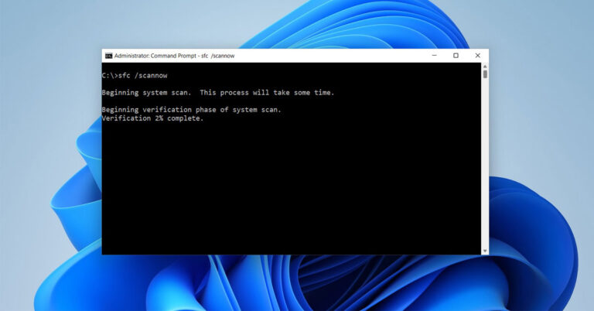This screenshot has height=311, width=594.
Task: Close the Administrator Command Prompt window
Action: (x=477, y=56)
